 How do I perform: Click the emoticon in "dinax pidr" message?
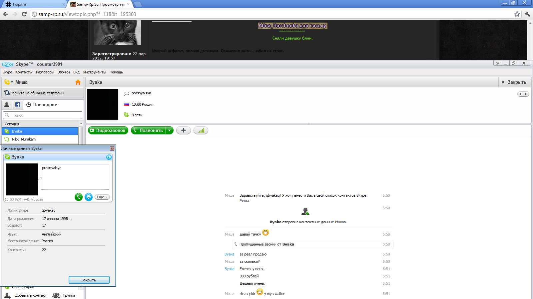260,292
